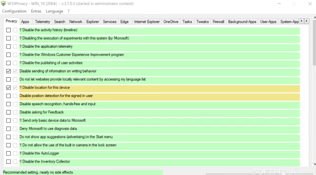316x175 pixels.
Task: Go to the Tasks tab
Action: point(187,22)
